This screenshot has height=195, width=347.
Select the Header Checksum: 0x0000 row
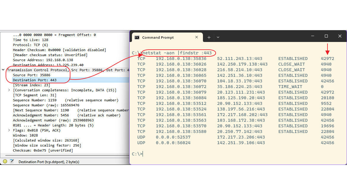pyautogui.click(x=59, y=50)
